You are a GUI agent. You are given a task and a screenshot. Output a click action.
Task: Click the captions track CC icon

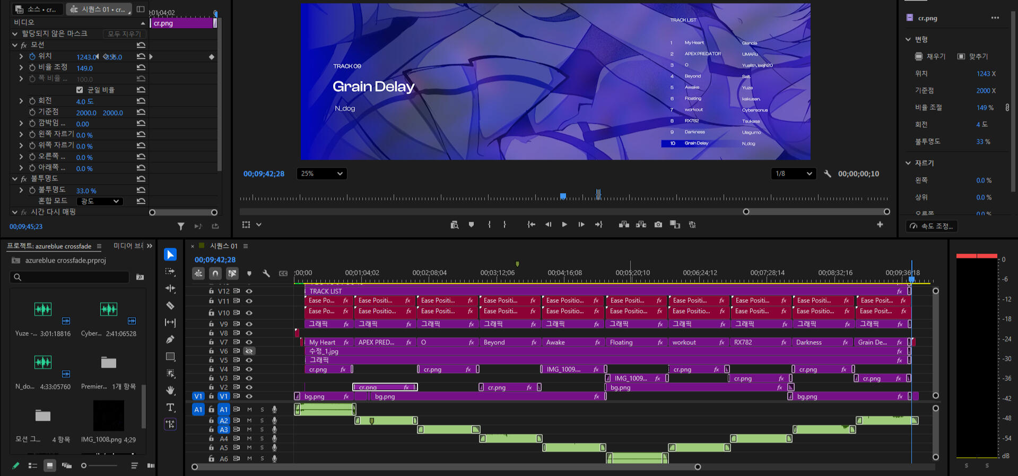[x=283, y=273]
